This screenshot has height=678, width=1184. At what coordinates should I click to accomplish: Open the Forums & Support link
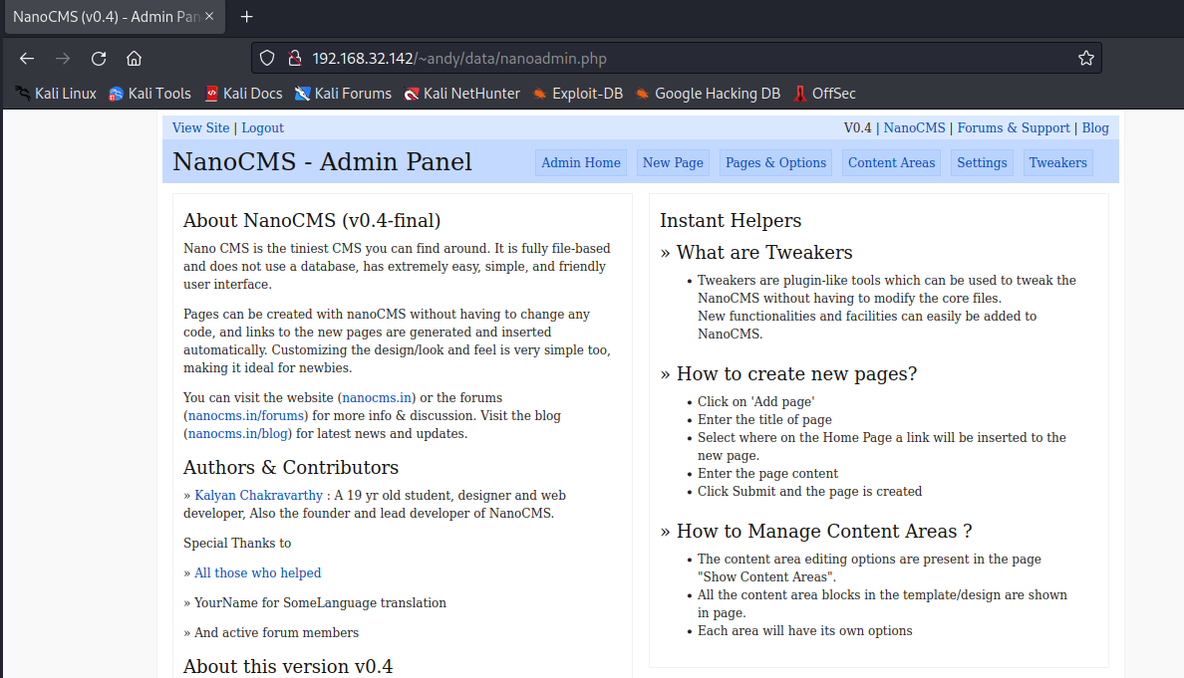point(1014,127)
